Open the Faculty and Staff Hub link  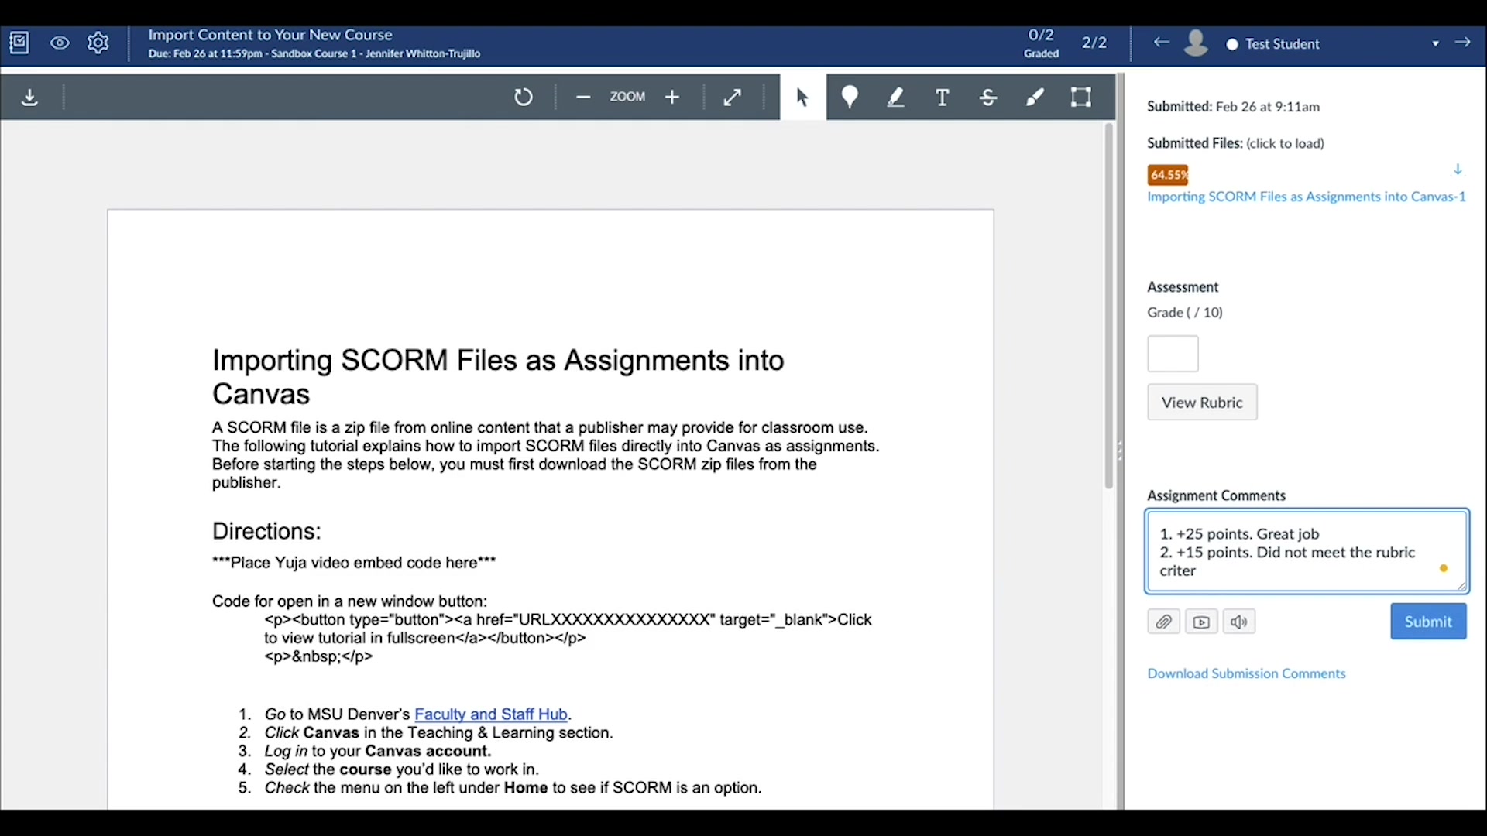(x=491, y=714)
